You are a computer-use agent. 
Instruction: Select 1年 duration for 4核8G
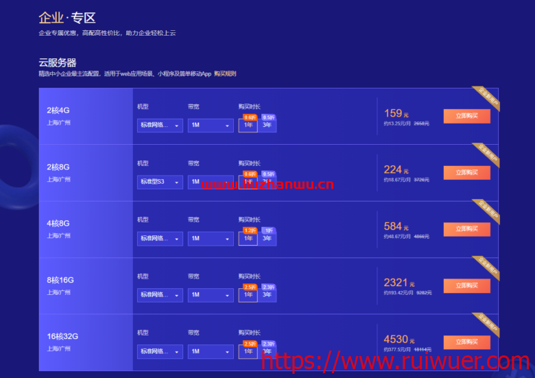(248, 239)
